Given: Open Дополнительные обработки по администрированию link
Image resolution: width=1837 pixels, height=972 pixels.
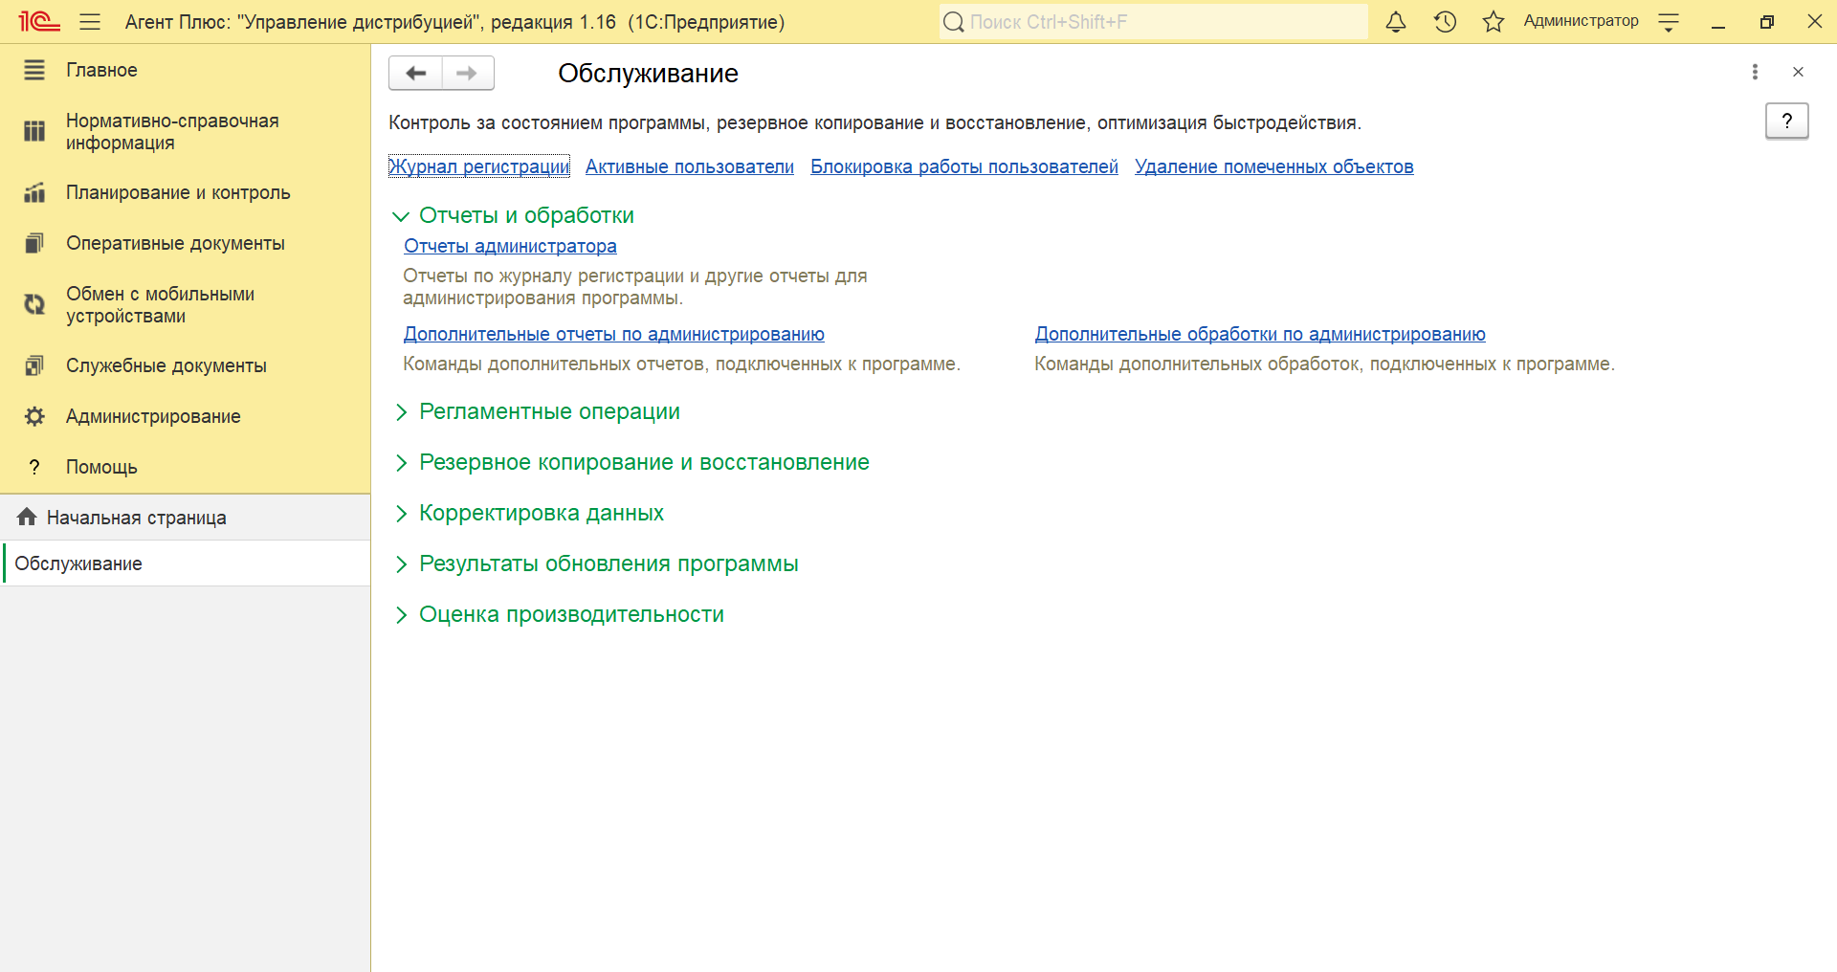Looking at the screenshot, I should coord(1260,334).
